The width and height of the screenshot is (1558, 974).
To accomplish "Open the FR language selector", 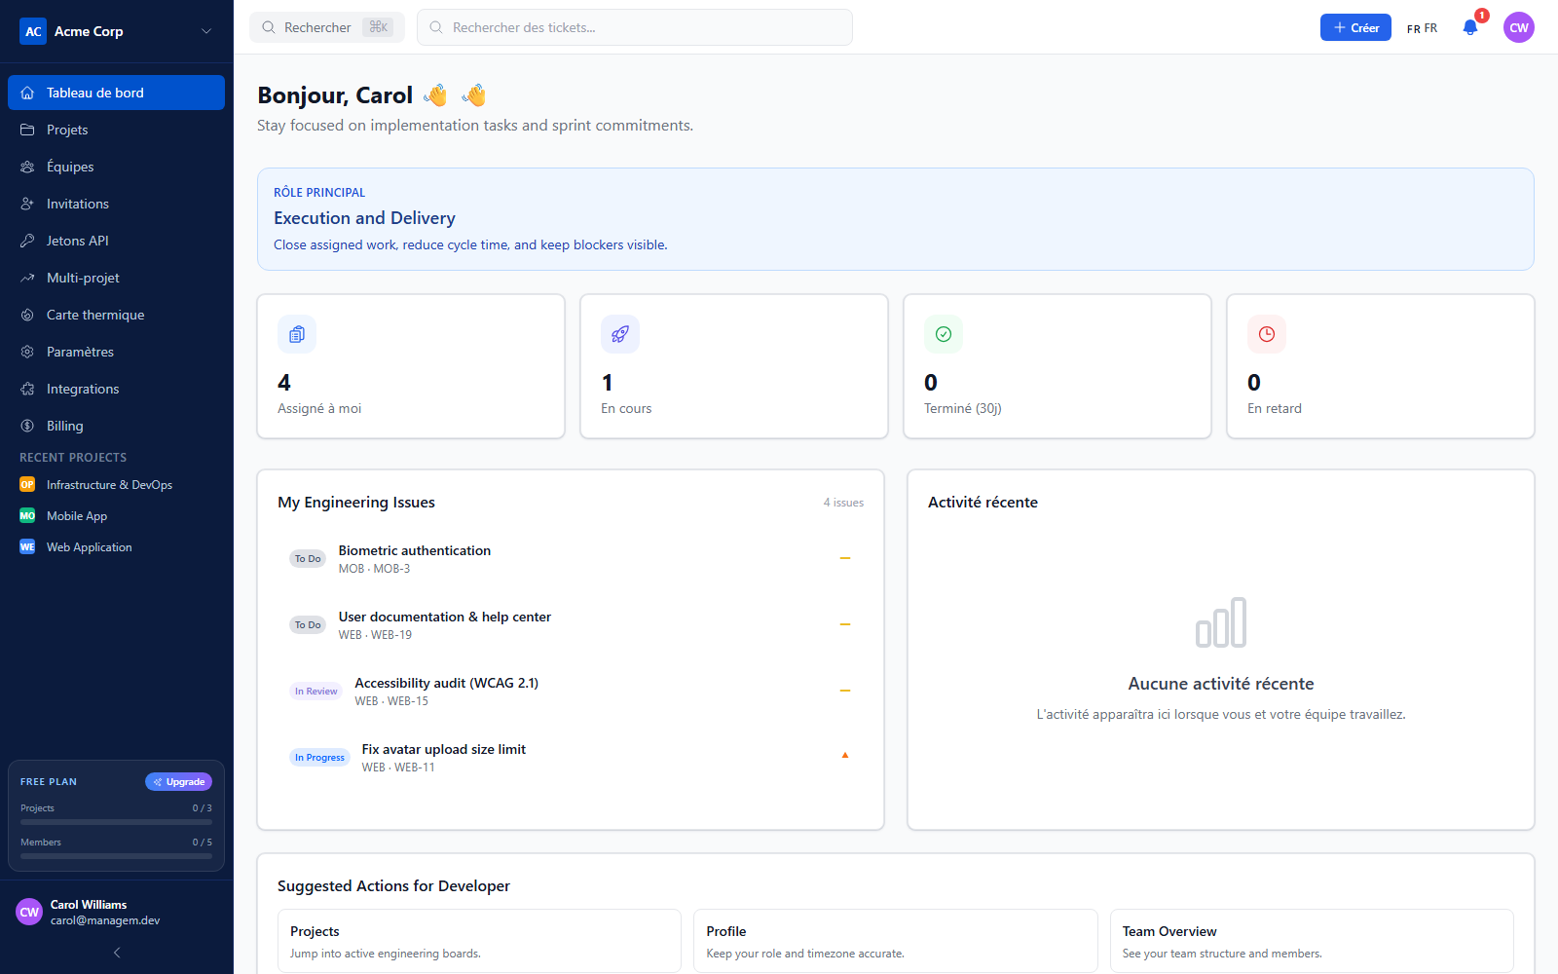I will click(1422, 28).
